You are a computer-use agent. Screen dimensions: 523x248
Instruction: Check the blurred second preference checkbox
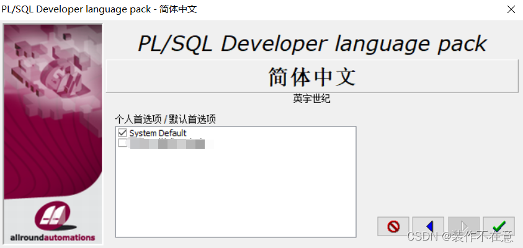122,144
